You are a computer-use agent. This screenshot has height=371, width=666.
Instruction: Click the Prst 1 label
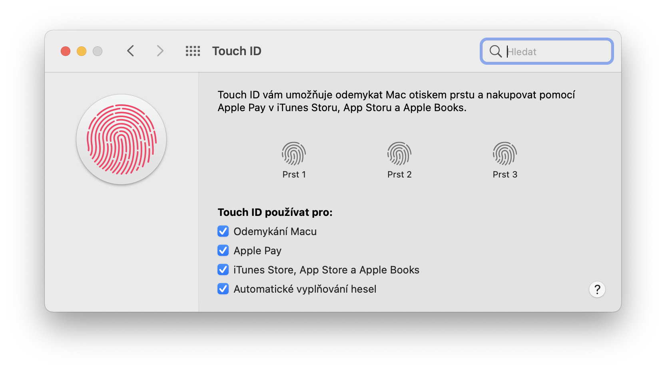coord(294,175)
